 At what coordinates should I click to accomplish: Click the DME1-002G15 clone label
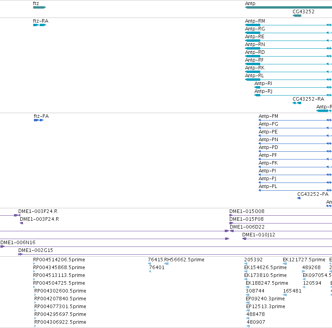[x=36, y=250]
